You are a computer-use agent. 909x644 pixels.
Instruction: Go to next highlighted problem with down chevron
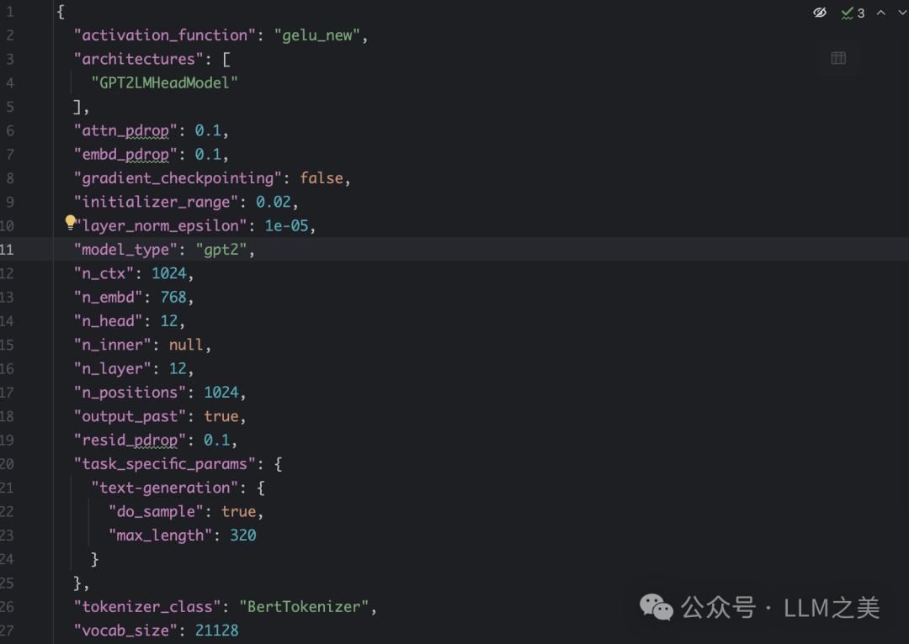(901, 13)
